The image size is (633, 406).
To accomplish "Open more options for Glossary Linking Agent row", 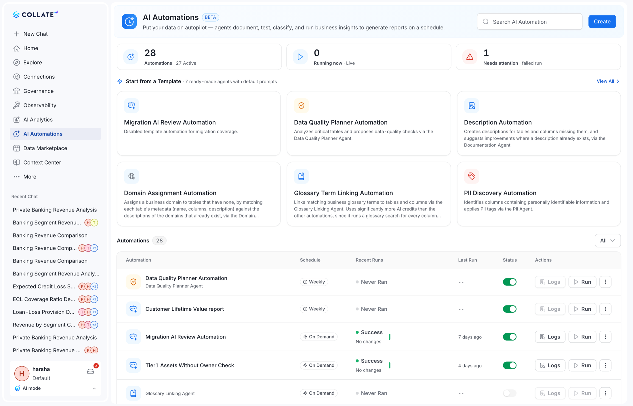I will 605,393.
